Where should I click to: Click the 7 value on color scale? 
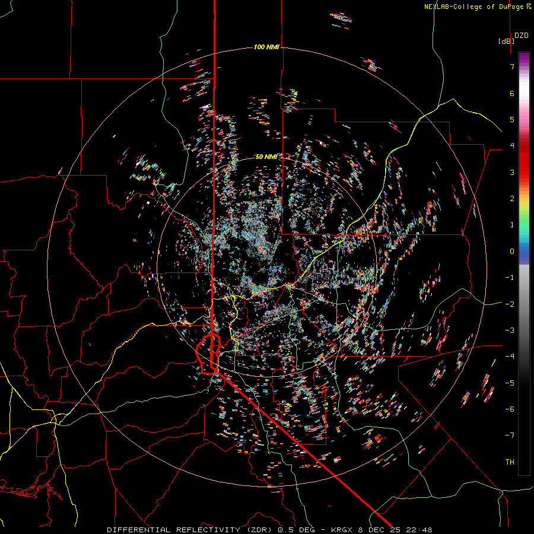pos(512,66)
